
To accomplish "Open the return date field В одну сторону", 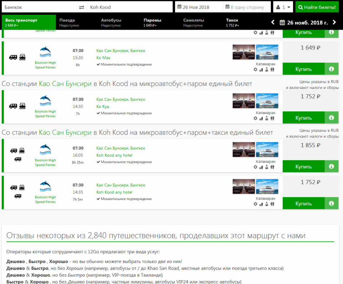I will point(247,7).
